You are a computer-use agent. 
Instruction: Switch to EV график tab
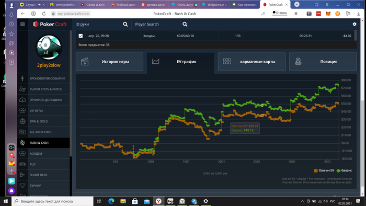[x=180, y=62]
